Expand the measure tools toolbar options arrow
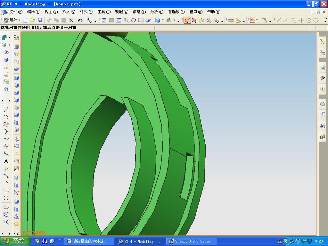This screenshot has width=328, height=246. point(244,21)
